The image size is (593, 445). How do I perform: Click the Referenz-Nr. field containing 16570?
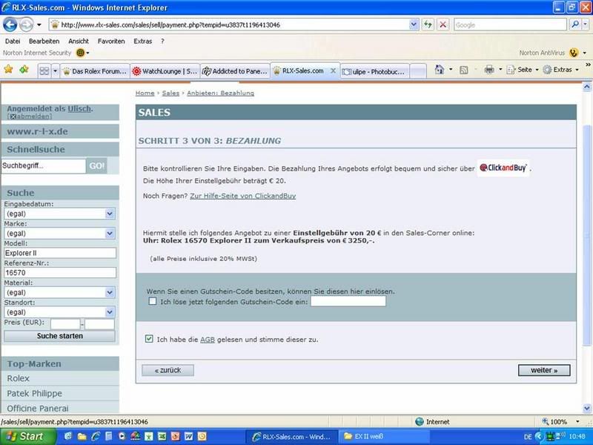(x=60, y=273)
